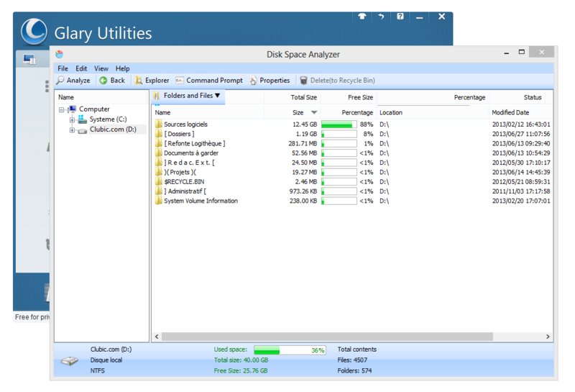Image resolution: width=575 pixels, height=392 pixels.
Task: Click the [ Refonte Logithèque ] folder icon
Action: [158, 143]
